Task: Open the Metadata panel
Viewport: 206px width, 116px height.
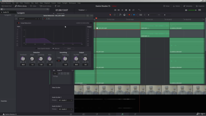Action: 188,6
